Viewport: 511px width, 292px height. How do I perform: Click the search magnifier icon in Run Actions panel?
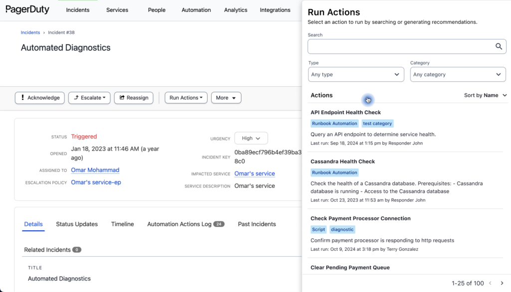click(x=499, y=46)
